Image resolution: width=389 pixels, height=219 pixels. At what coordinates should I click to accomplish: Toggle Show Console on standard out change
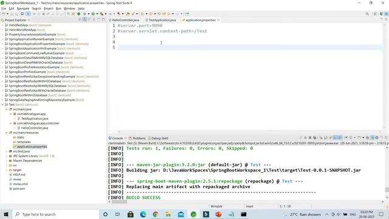(335, 138)
